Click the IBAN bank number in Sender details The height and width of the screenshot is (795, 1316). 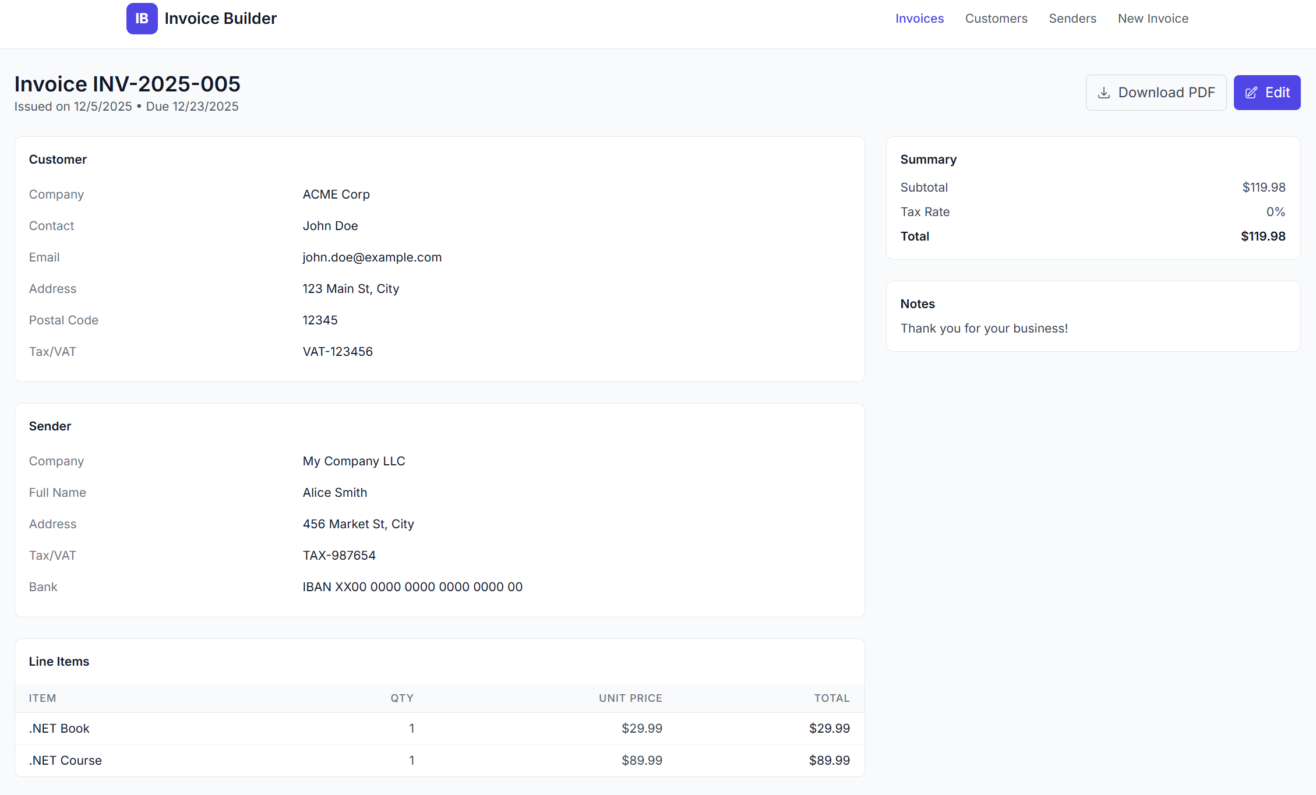[x=412, y=586]
